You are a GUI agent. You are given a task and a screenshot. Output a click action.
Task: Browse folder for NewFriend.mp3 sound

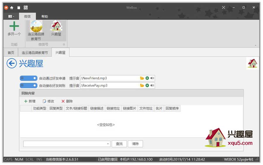click(142, 78)
